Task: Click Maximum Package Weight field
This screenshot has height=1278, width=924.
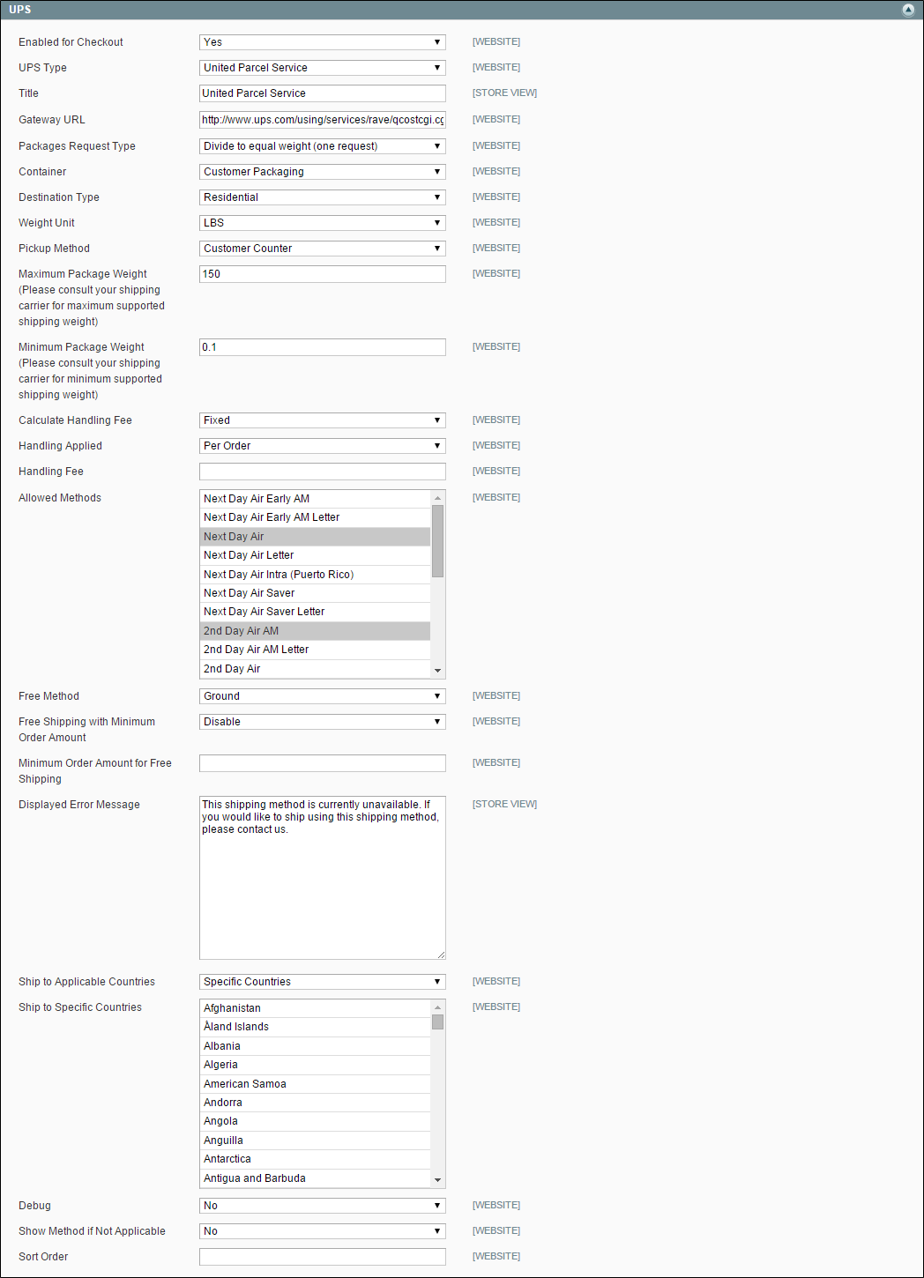Action: click(x=323, y=274)
